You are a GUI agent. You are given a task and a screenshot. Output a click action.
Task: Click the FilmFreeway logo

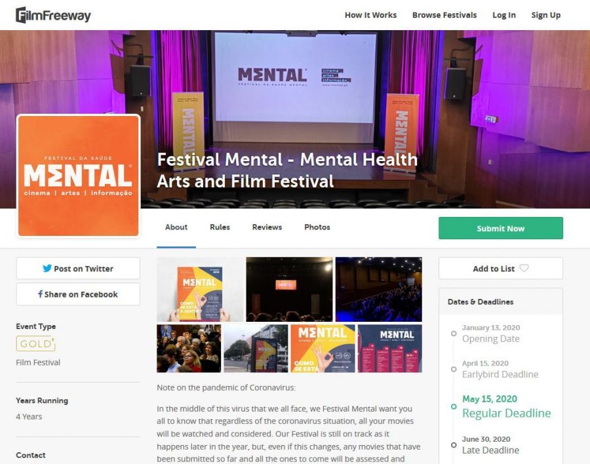(53, 16)
